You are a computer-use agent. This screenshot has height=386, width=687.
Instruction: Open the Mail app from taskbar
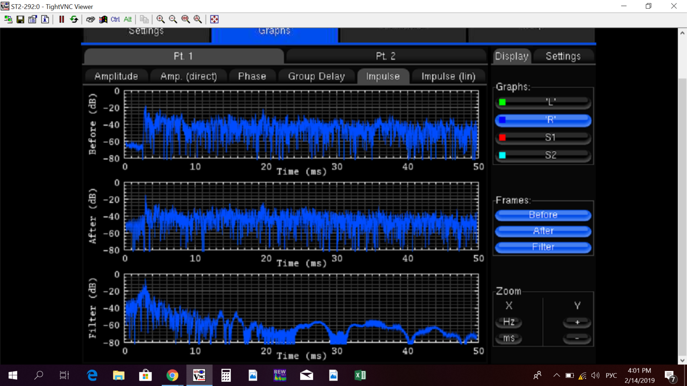point(307,375)
